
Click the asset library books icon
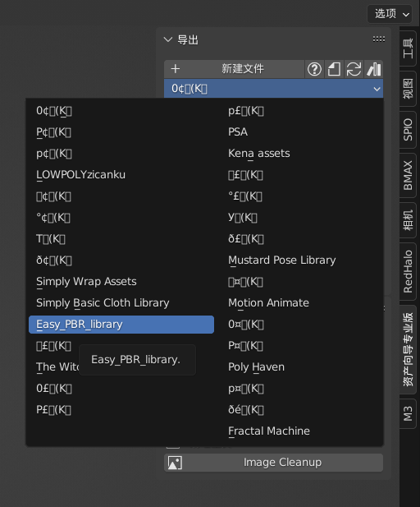[x=373, y=69]
